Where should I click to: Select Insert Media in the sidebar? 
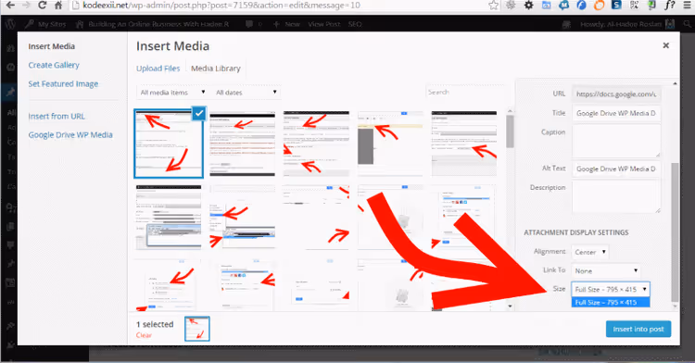[x=51, y=46]
